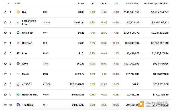This screenshot has height=110, width=171.
Task: Click the cUSDC logo icon
Action: (x=18, y=84)
